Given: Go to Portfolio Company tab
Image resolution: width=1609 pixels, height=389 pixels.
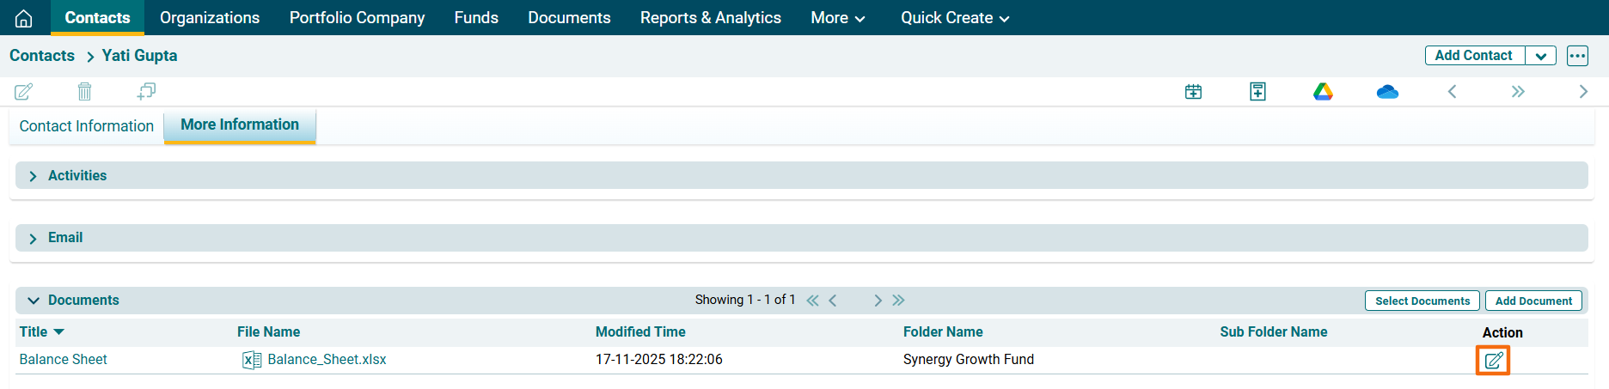Looking at the screenshot, I should pos(357,18).
